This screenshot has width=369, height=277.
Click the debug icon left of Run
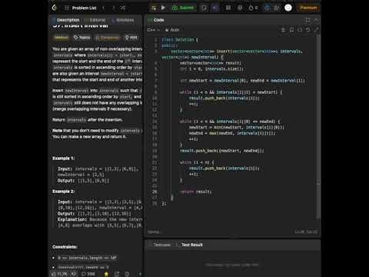tap(154, 8)
